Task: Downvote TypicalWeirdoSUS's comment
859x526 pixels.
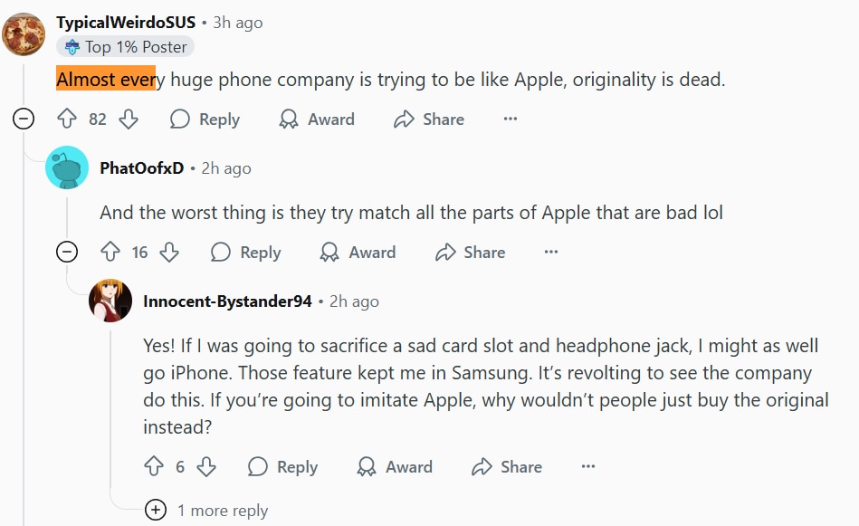Action: pyautogui.click(x=129, y=119)
